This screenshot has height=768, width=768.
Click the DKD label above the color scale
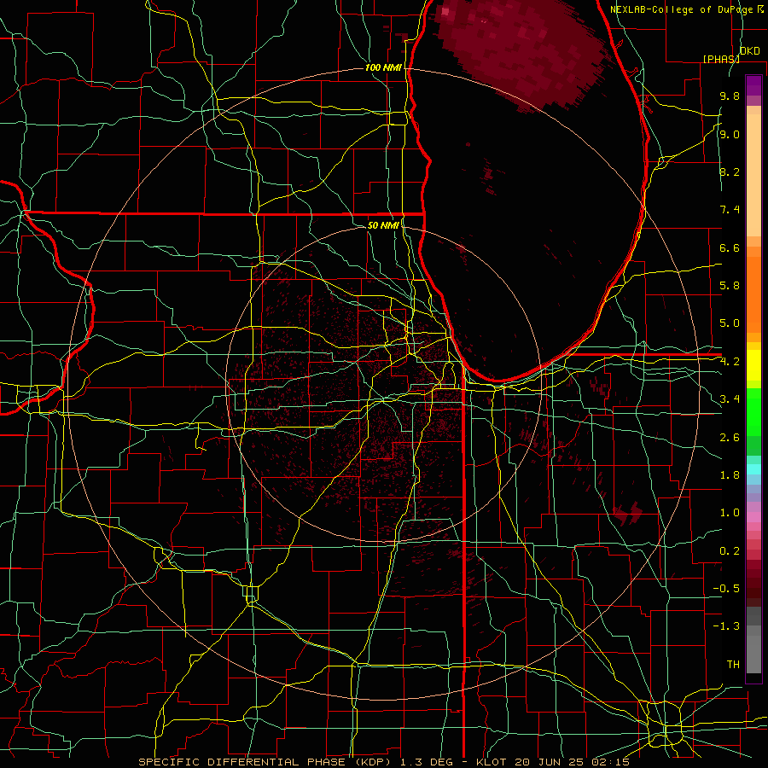tap(749, 51)
